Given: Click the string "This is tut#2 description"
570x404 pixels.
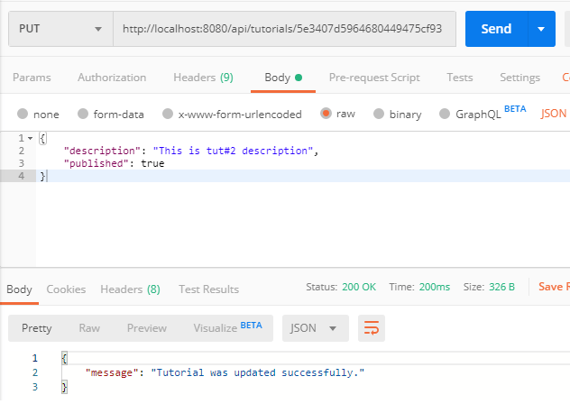Looking at the screenshot, I should [233, 151].
